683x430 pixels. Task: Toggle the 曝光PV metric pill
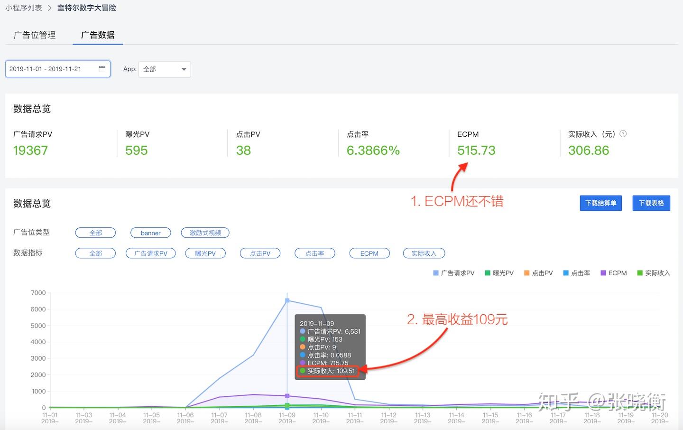tap(205, 253)
